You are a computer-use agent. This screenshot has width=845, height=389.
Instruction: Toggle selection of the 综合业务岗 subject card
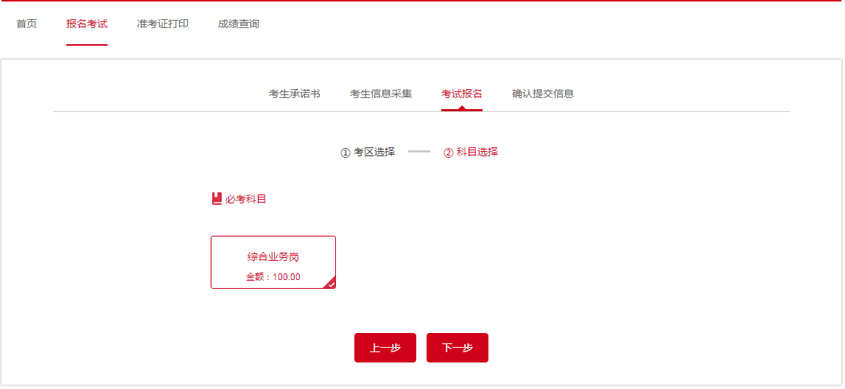273,262
